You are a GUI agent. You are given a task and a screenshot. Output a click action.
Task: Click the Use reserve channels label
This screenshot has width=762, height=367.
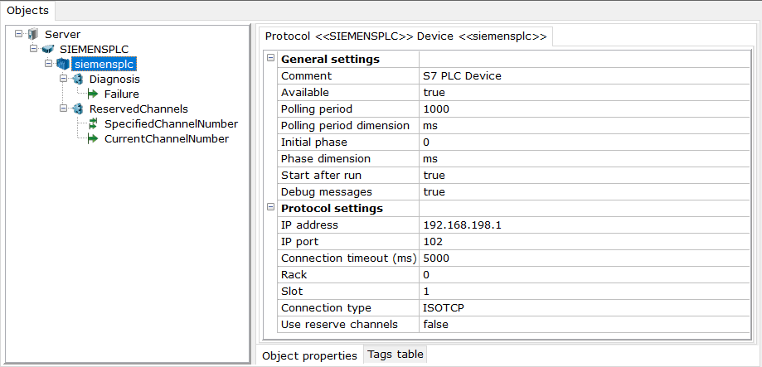[340, 324]
